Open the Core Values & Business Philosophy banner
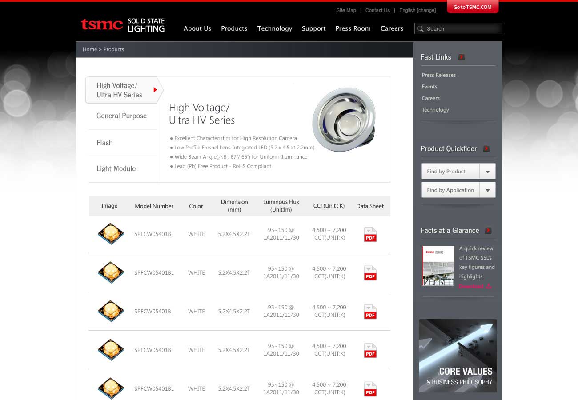The image size is (578, 400). [458, 356]
